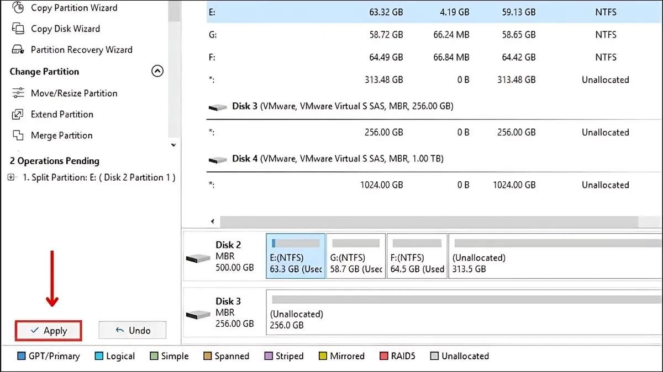Viewport: 663px width, 372px height.
Task: Expand the Split Partition pending operation
Action: coord(10,177)
